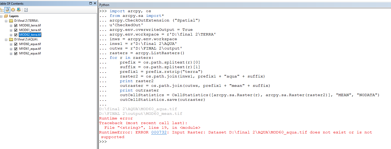The width and height of the screenshot is (391, 149).
Task: Select List By Selection icon
Action: tap(19, 10)
